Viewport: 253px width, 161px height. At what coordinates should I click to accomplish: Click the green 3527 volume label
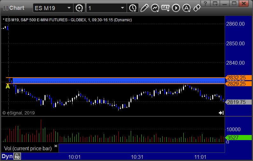click(x=238, y=138)
